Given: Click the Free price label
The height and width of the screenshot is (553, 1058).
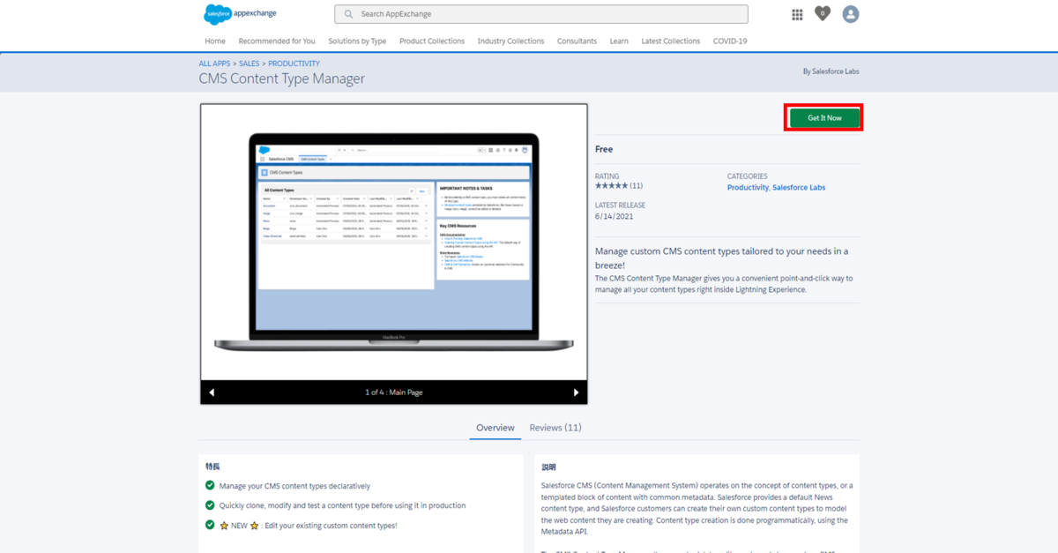Looking at the screenshot, I should point(604,150).
